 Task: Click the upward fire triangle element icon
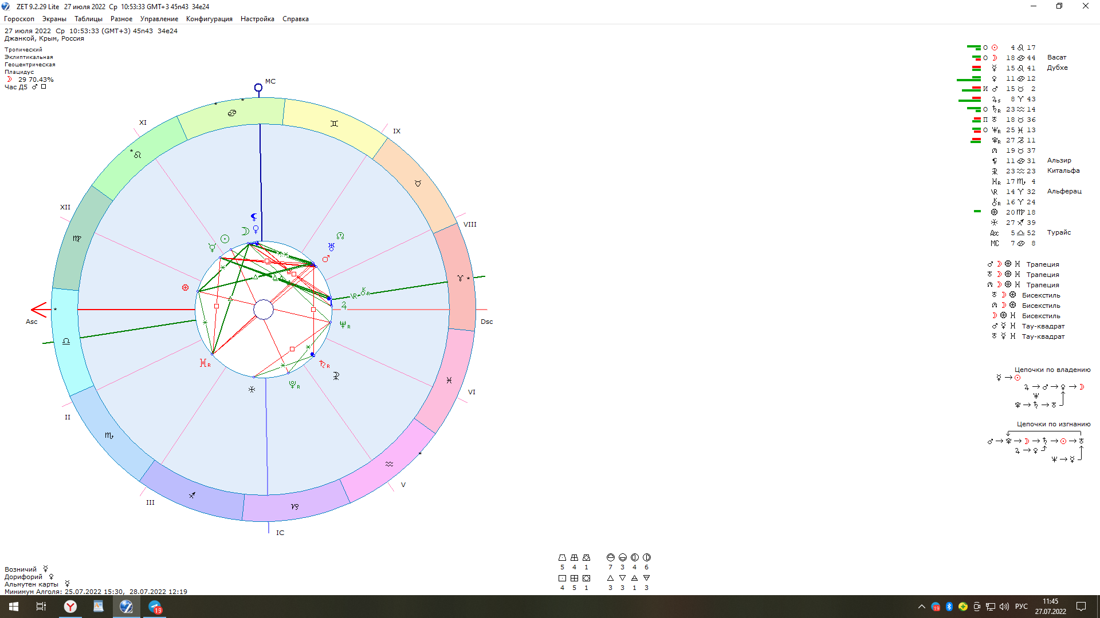[x=610, y=578]
